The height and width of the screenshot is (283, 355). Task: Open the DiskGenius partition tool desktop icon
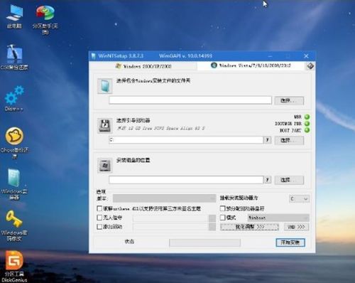tap(14, 266)
